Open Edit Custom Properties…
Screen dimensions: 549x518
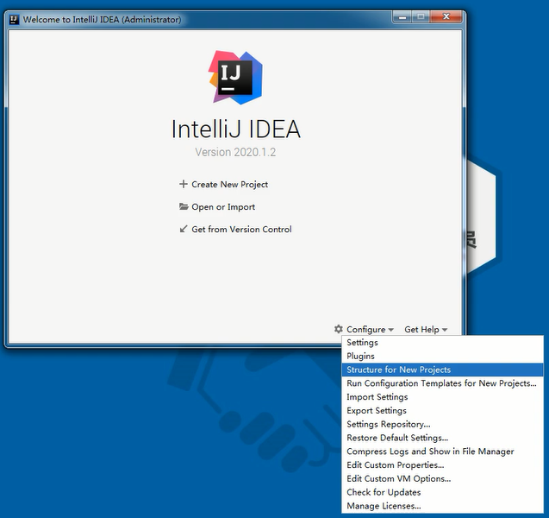pyautogui.click(x=443, y=465)
